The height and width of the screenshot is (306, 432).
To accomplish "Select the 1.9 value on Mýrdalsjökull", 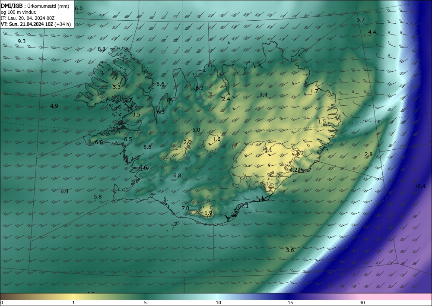I will [209, 213].
